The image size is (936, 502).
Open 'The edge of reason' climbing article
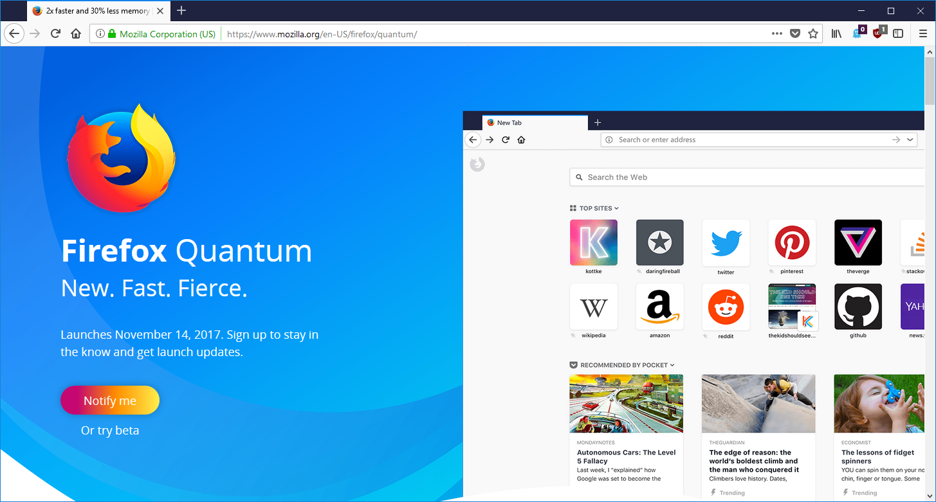pos(754,461)
